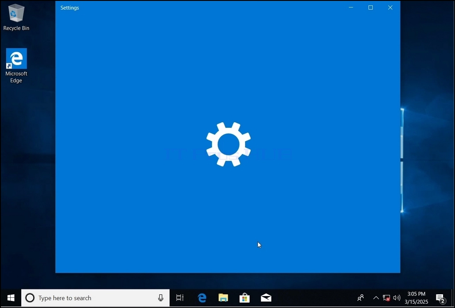Maximize the Settings window
The image size is (455, 308).
pos(370,8)
